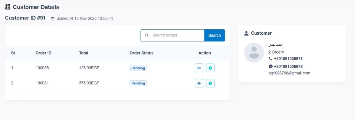Click the phone number +201091536978
The width and height of the screenshot is (355, 120).
pyautogui.click(x=288, y=59)
